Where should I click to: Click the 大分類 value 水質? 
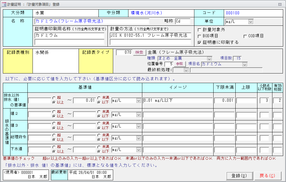(40, 13)
